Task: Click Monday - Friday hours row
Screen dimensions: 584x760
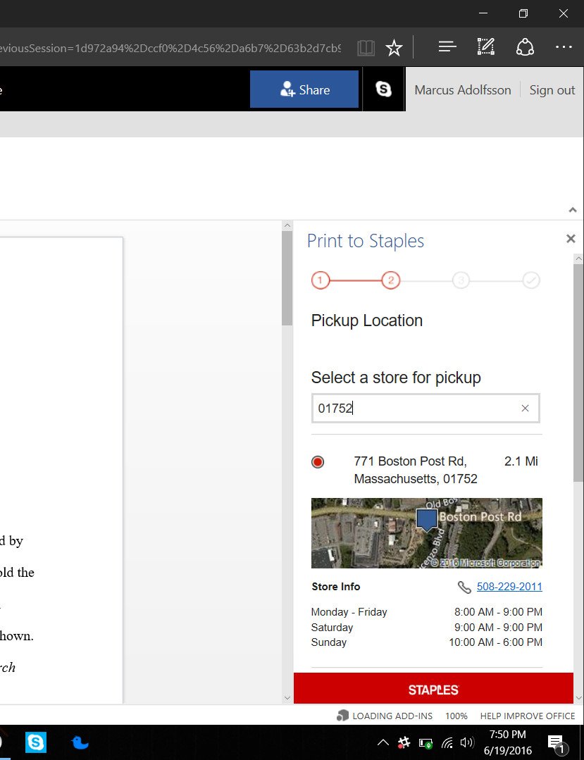Action: [426, 612]
